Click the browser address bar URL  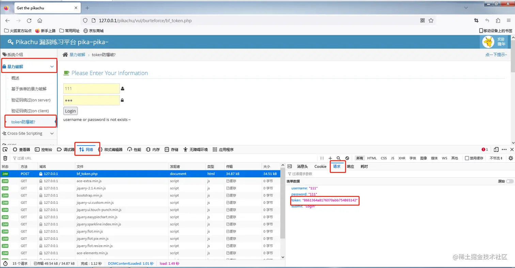pos(145,20)
